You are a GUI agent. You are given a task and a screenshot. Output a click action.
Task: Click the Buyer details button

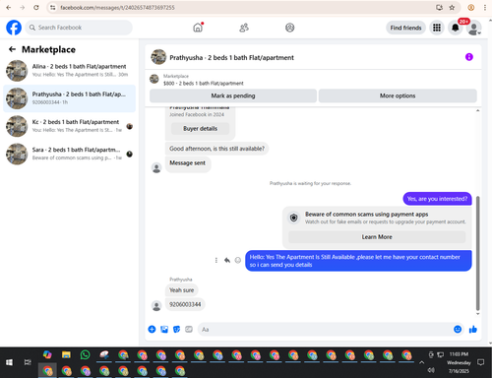(x=200, y=129)
